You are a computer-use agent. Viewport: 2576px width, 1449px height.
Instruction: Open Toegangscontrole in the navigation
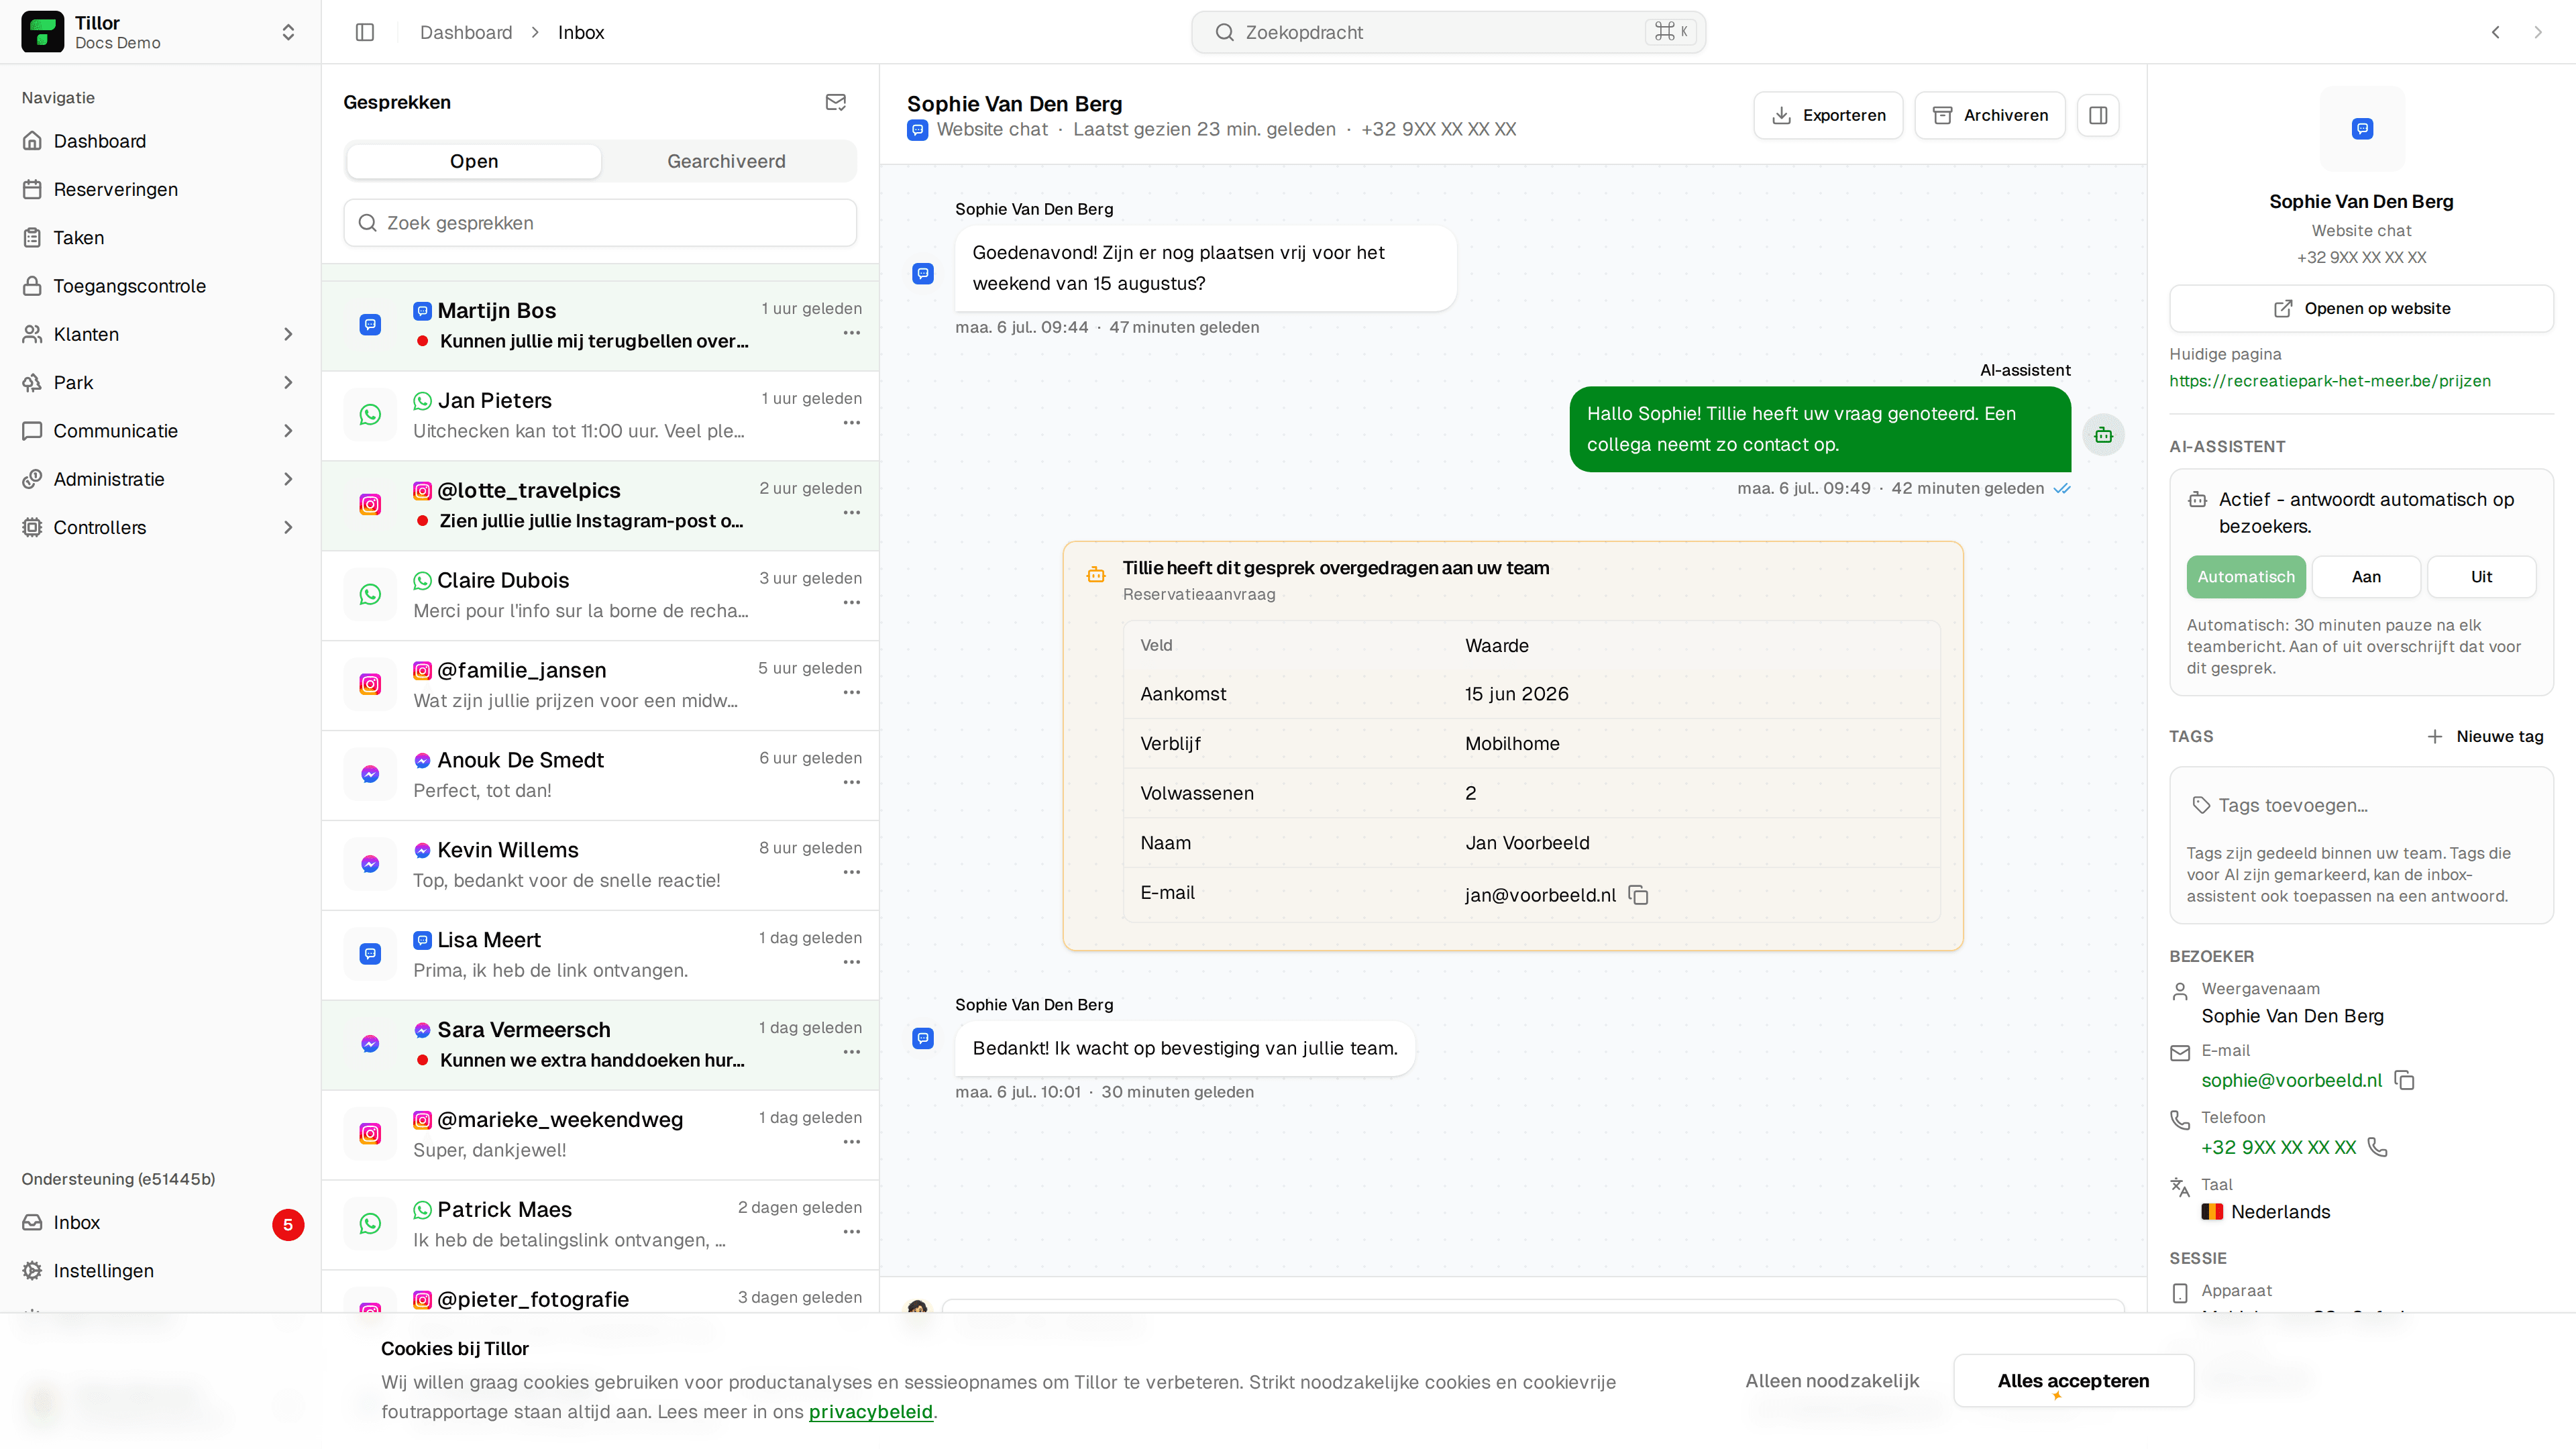coord(160,286)
